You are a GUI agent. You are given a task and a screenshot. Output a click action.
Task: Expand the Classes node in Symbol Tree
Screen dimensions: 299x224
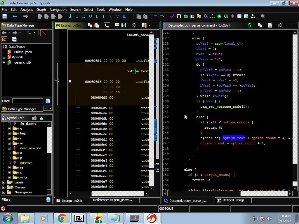pos(4,188)
